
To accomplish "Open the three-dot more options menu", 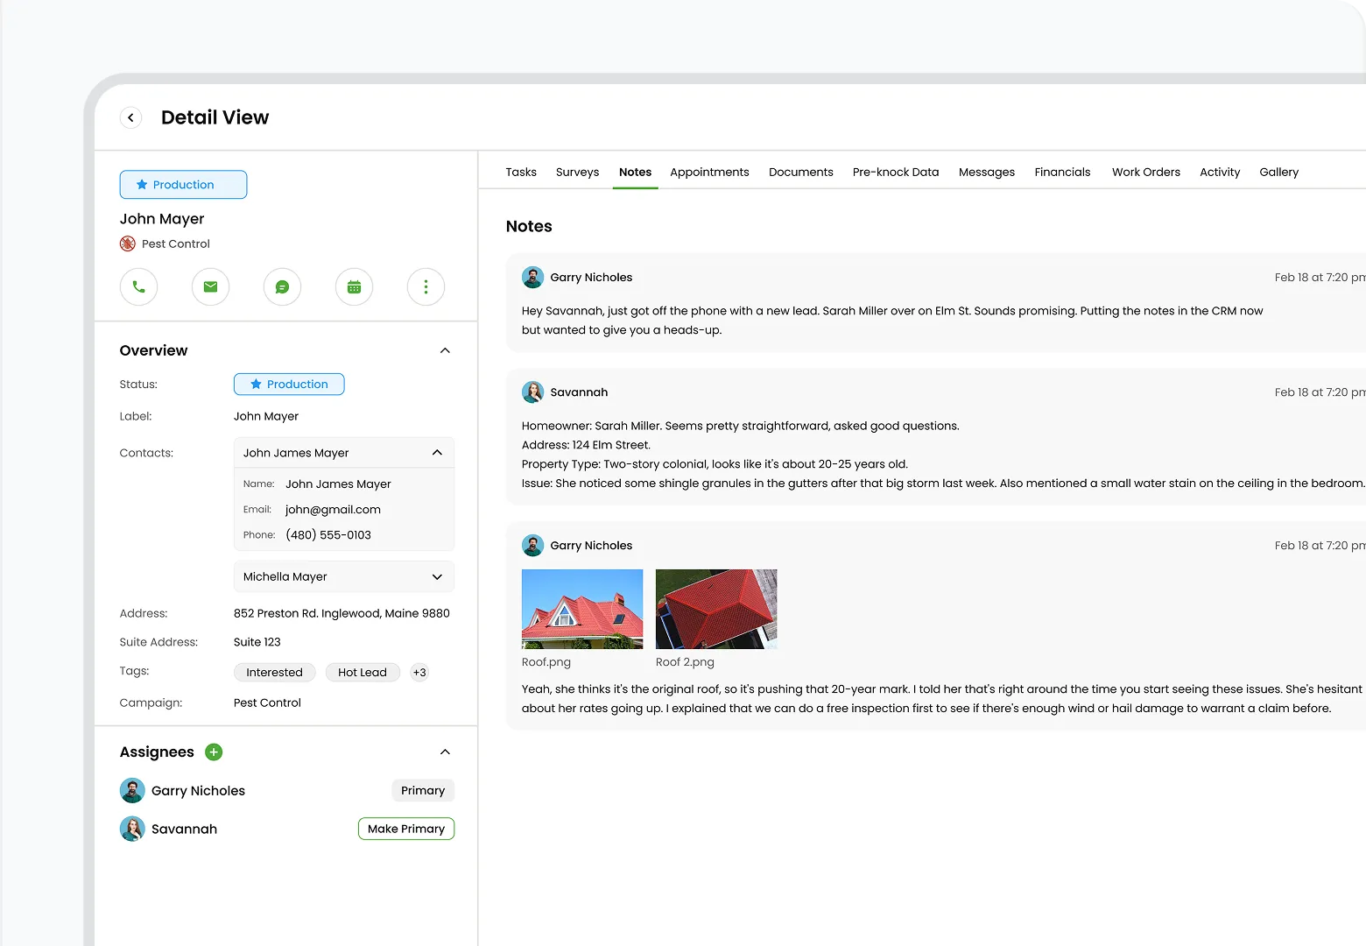I will pos(426,286).
